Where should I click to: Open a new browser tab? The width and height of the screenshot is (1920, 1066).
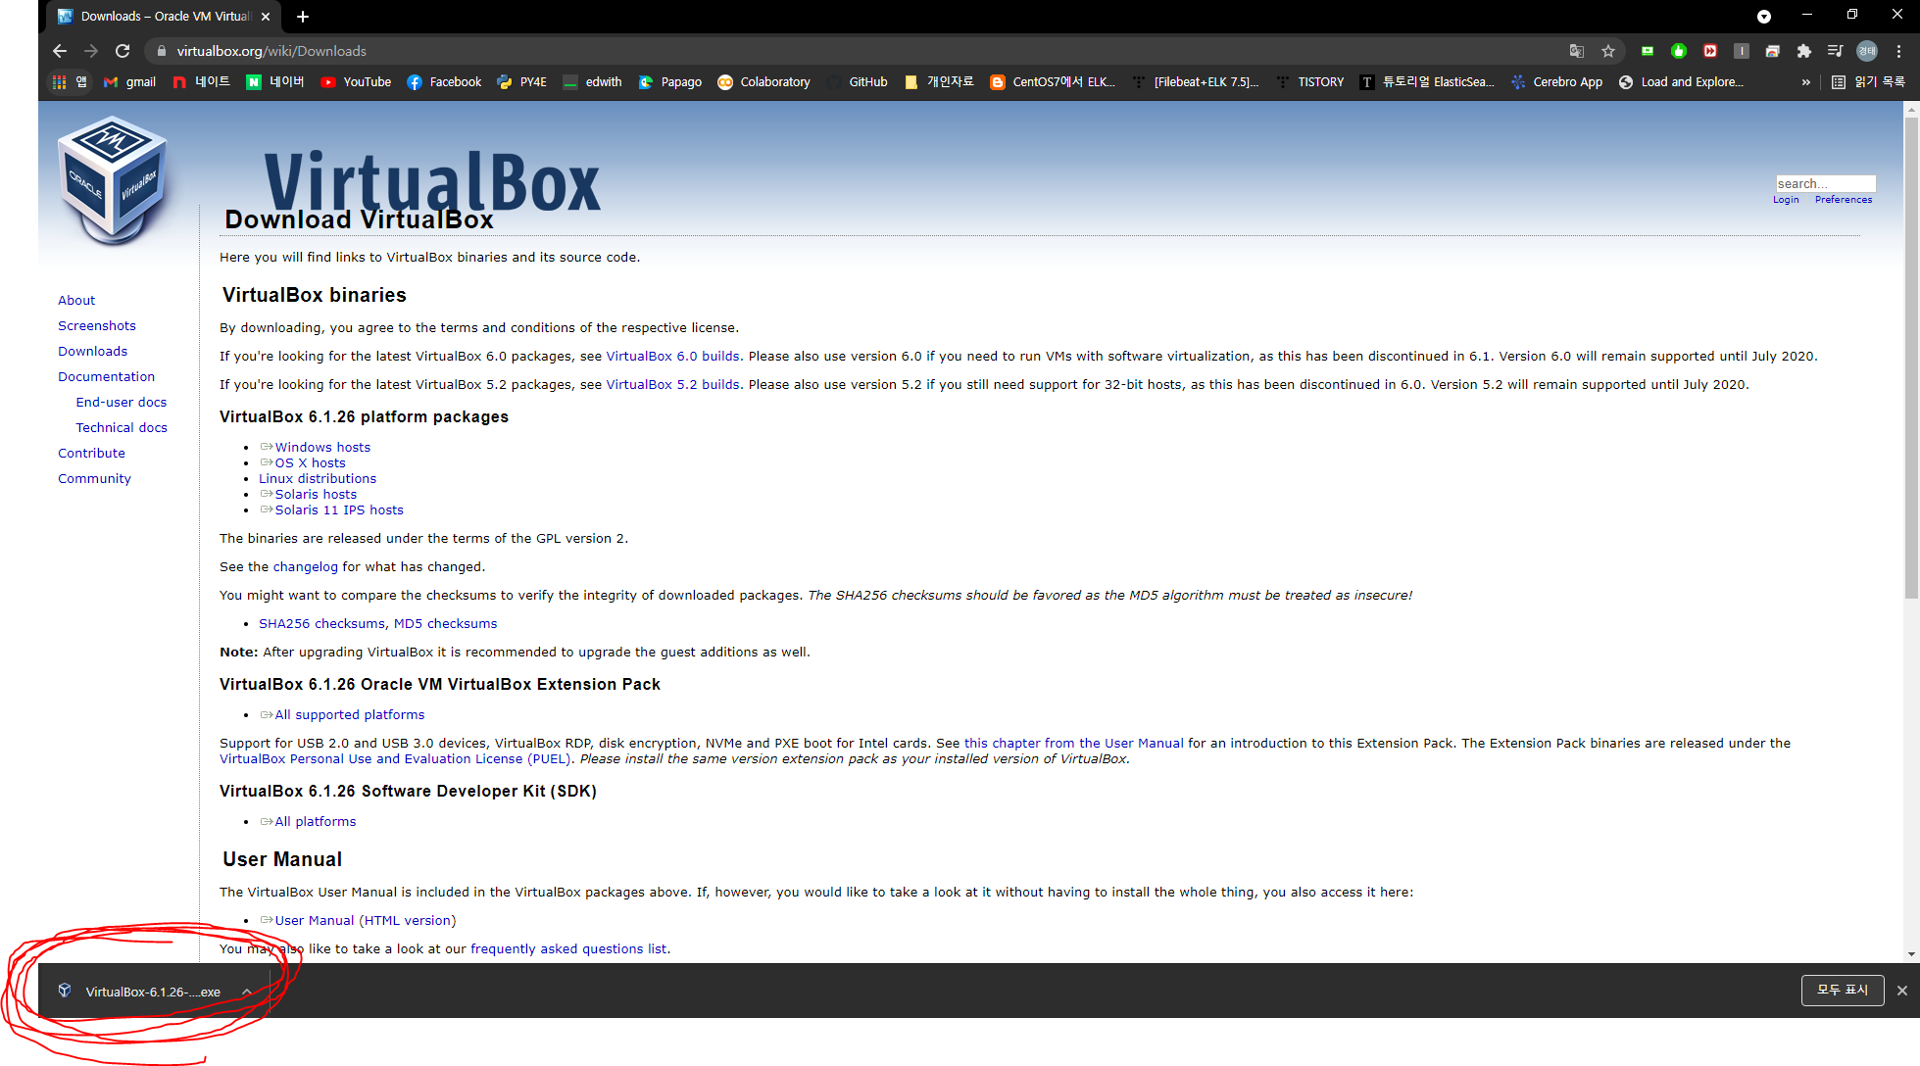(303, 17)
